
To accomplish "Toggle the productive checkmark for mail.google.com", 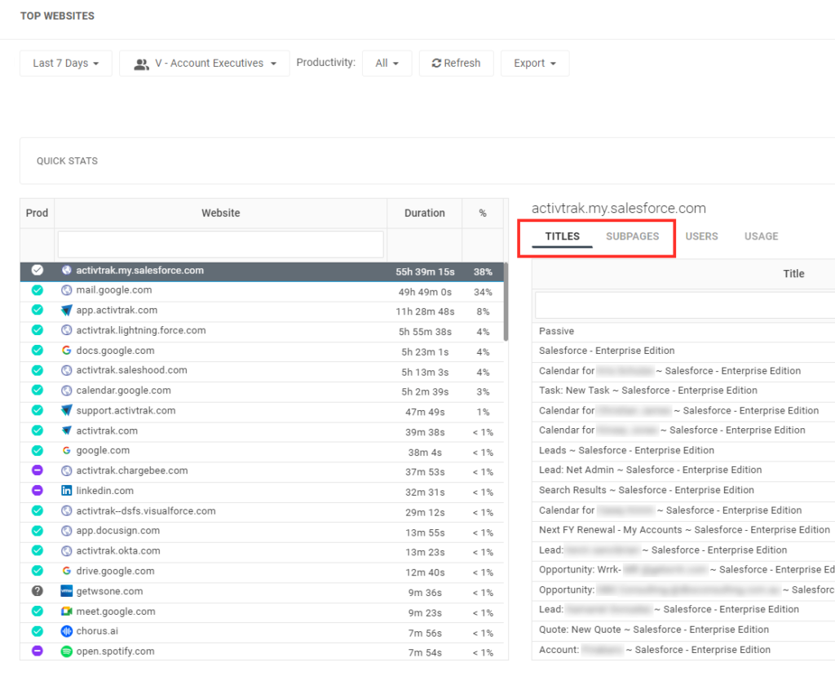I will 36,290.
